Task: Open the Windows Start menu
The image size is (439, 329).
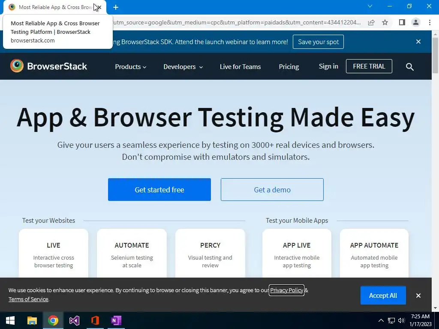Action: coord(10,320)
